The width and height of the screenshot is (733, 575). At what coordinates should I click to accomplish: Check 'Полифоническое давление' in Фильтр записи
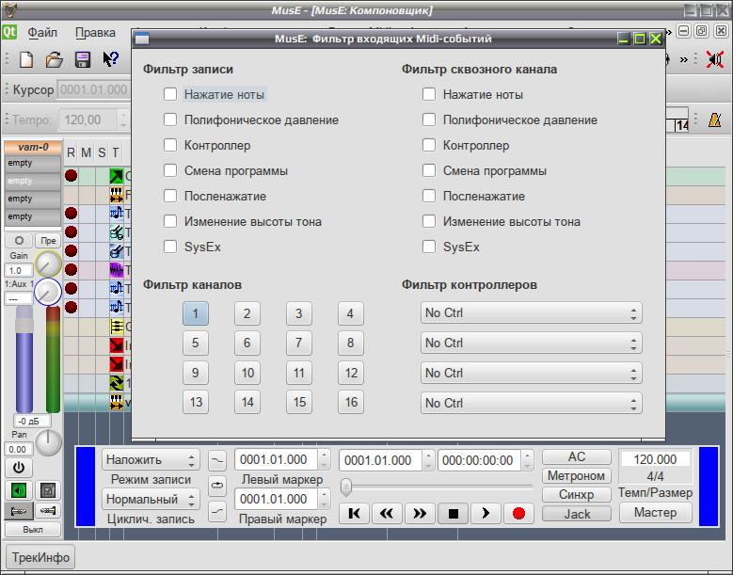pyautogui.click(x=170, y=120)
